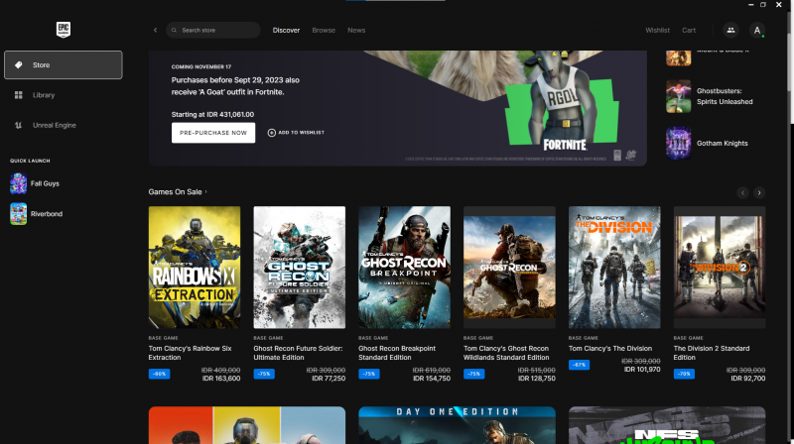Switch to the Browse tab
794x444 pixels.
point(324,31)
